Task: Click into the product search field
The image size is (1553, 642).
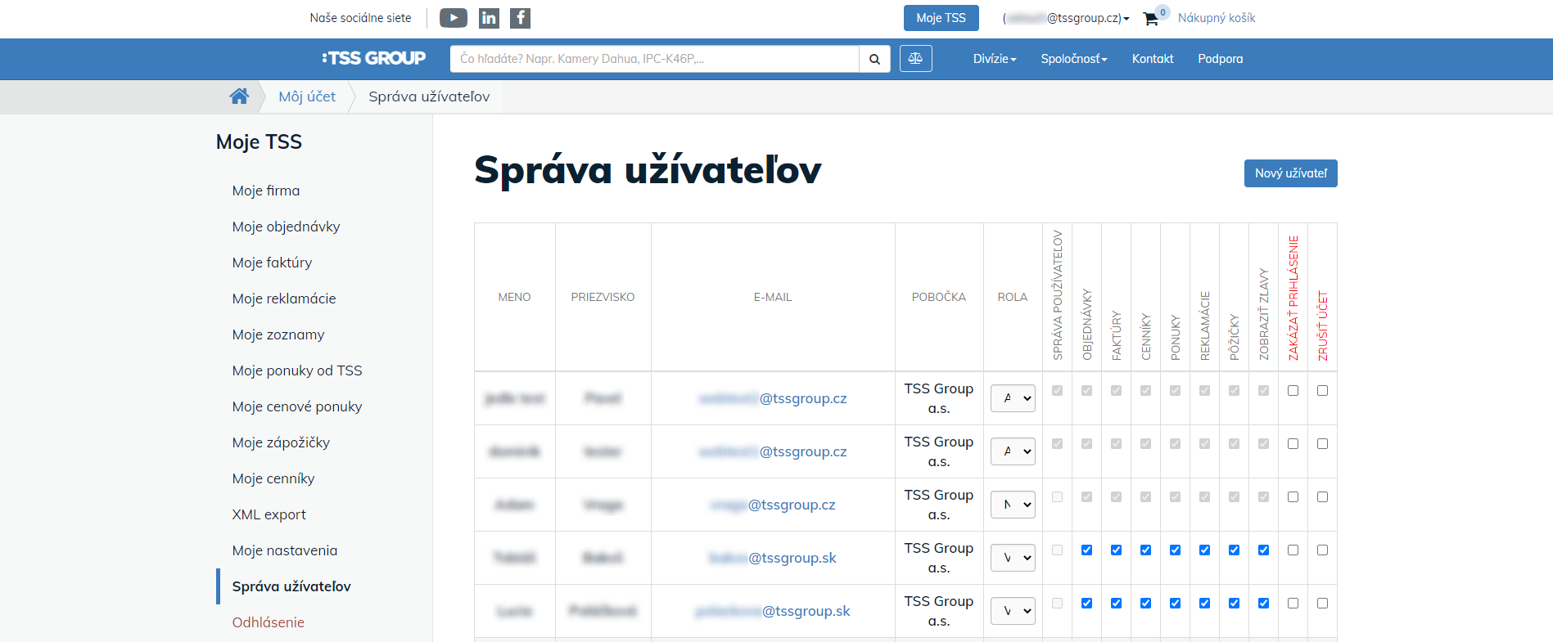Action: [x=655, y=59]
